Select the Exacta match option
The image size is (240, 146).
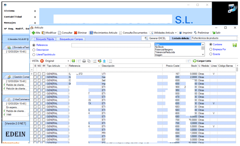(211, 54)
